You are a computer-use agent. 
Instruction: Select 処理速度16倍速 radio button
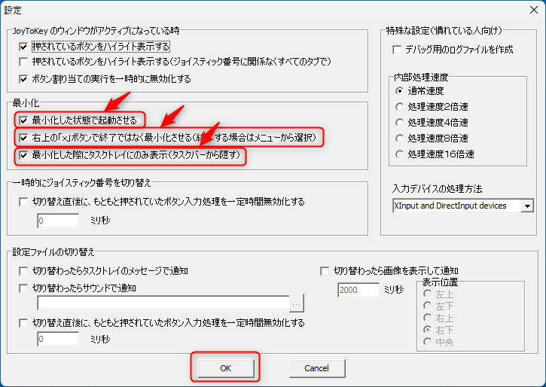(x=400, y=154)
